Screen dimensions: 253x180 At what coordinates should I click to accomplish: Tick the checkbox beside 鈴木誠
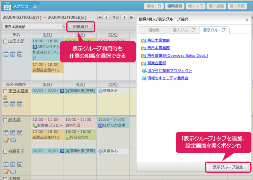click(5, 120)
